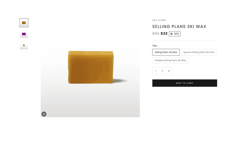Open the DEV STORE vendor link
This screenshot has height=141, width=251.
click(x=159, y=20)
